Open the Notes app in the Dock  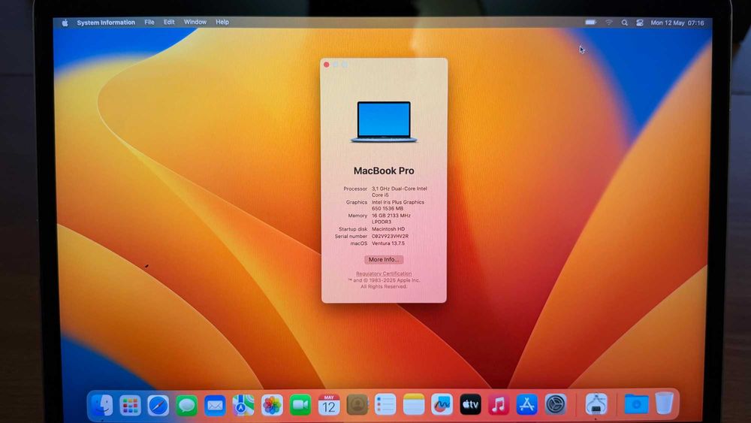point(413,405)
